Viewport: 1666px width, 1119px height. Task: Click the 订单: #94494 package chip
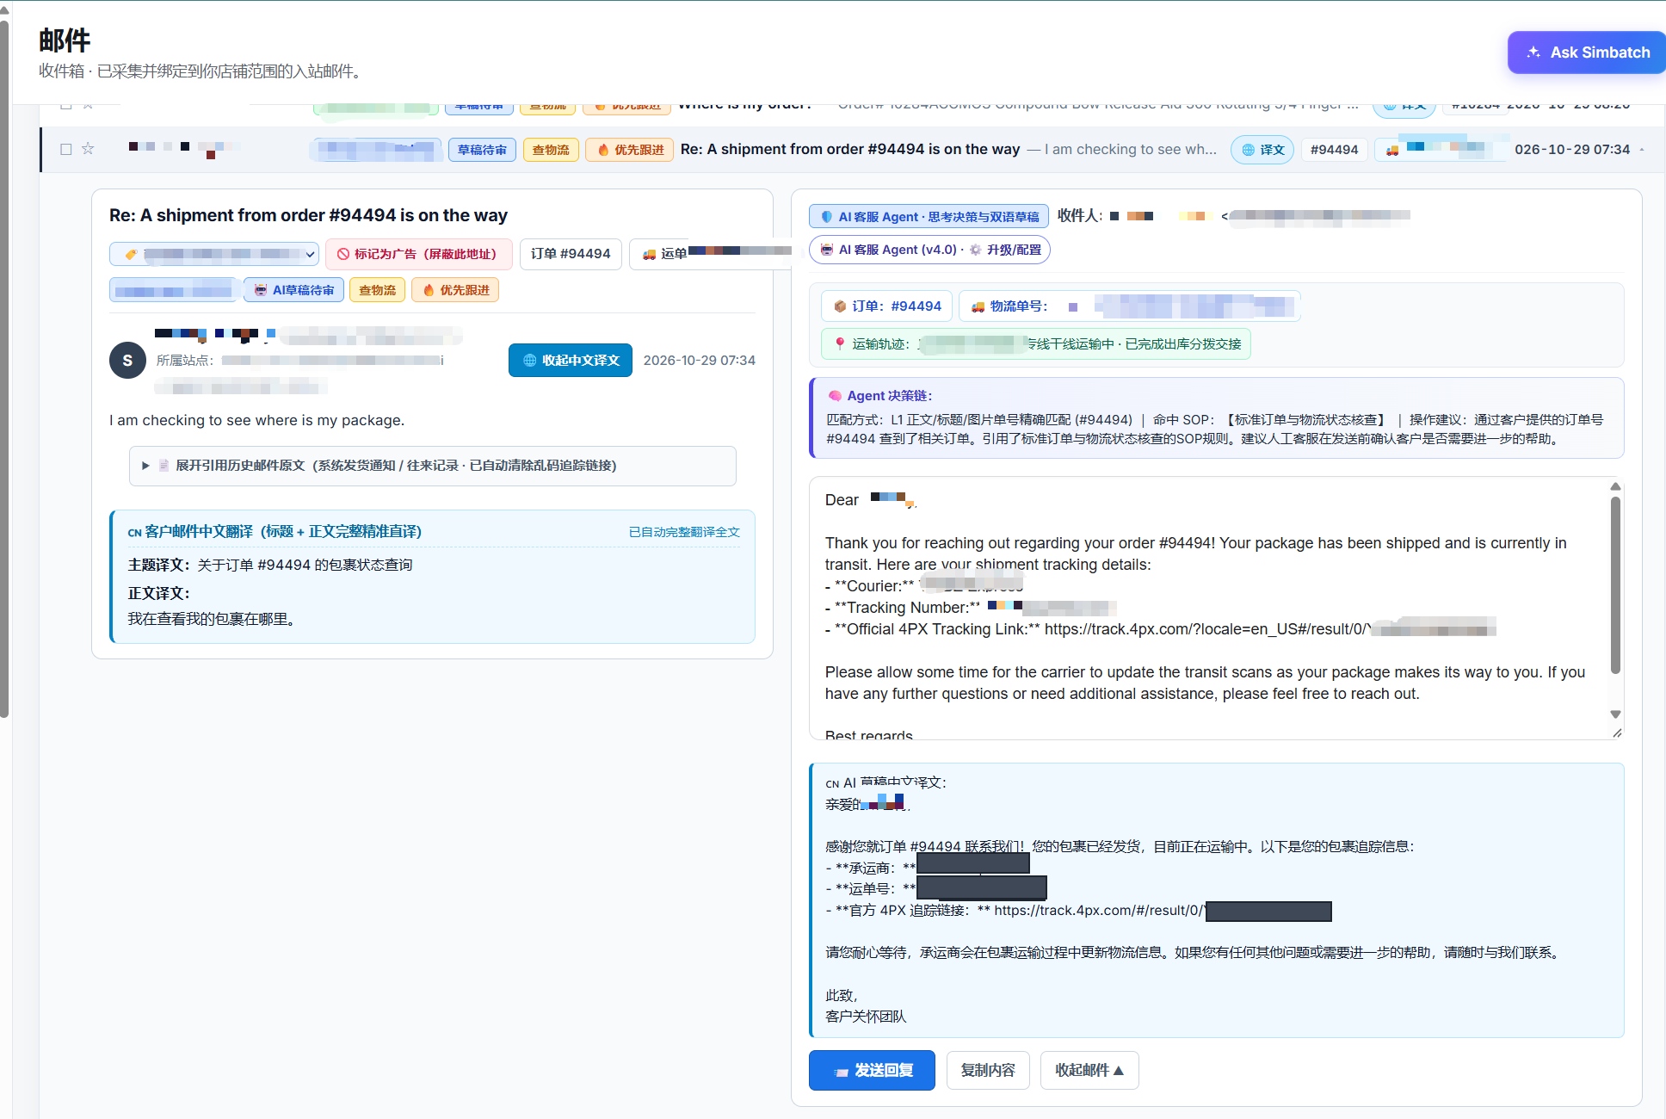(887, 306)
